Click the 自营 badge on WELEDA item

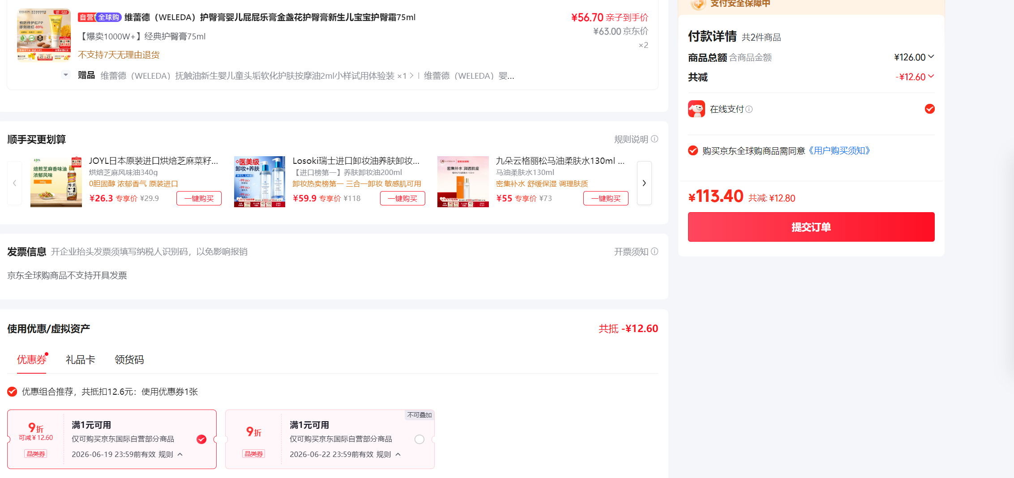(87, 17)
